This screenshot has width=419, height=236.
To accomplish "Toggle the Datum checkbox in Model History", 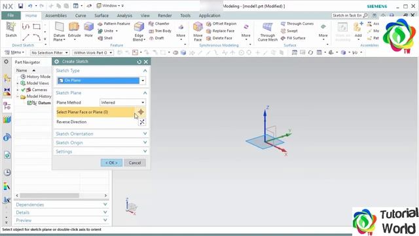I will [x=29, y=103].
